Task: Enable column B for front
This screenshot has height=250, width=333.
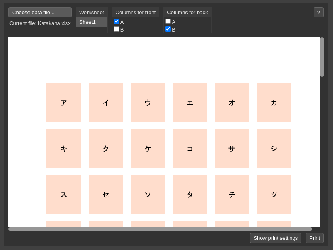Action: [117, 29]
